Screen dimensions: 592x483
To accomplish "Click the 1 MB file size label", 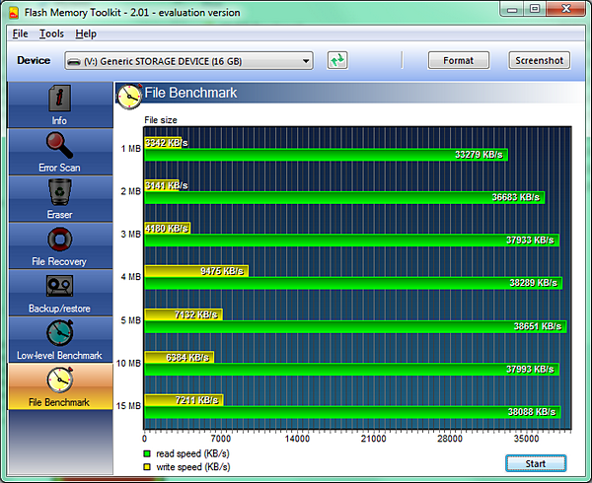I will (130, 149).
